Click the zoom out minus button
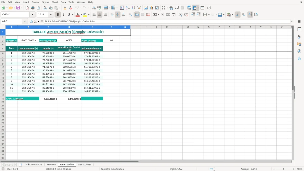The image size is (304, 171). click(x=274, y=169)
